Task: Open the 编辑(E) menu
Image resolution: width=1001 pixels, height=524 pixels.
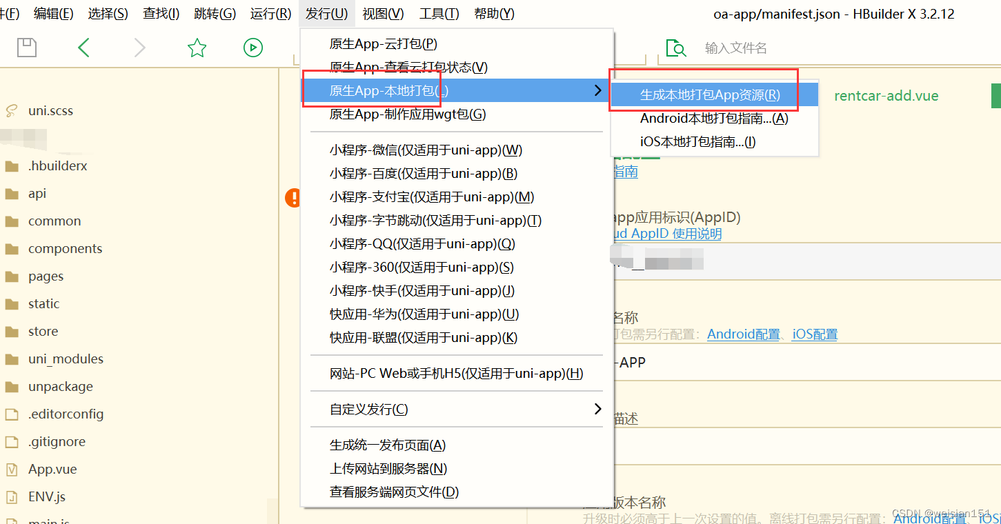Action: pyautogui.click(x=54, y=14)
